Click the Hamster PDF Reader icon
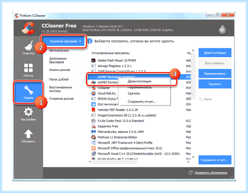The height and width of the screenshot is (193, 248). coord(93,110)
